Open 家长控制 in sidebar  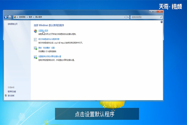pyautogui.click(x=11, y=96)
